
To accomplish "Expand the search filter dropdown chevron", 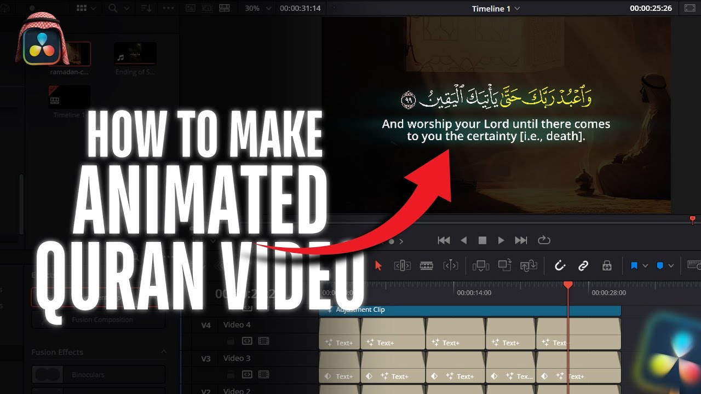I will click(x=126, y=8).
